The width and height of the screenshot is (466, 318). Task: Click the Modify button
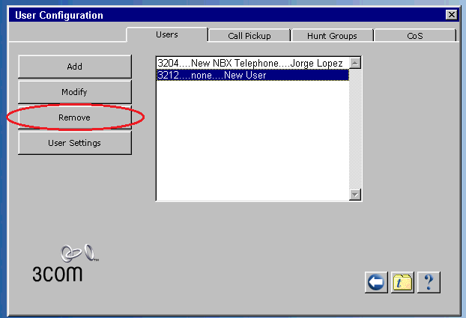75,92
